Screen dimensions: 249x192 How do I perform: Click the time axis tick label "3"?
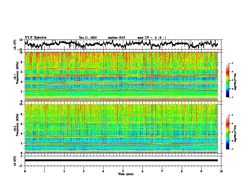coord(84,171)
